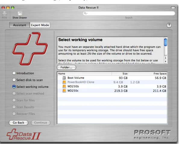Screen dimensions: 179x144
Task: Click the green zoom window button
Action: (x=13, y=8)
